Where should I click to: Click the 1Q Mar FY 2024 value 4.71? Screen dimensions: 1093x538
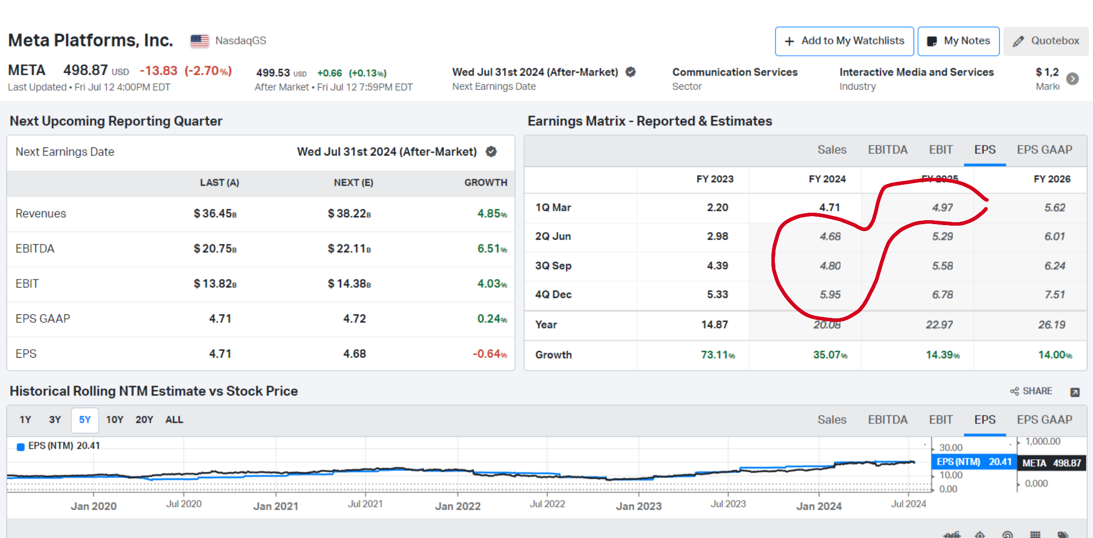[x=830, y=208]
